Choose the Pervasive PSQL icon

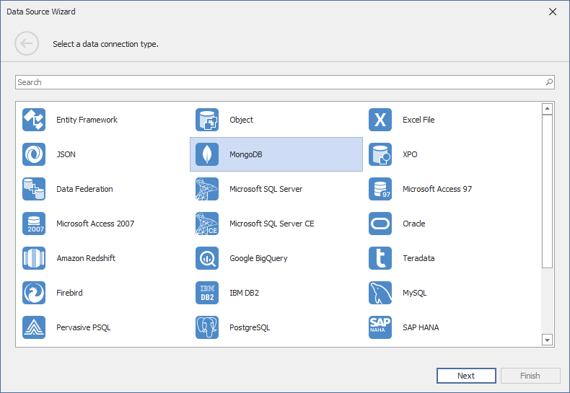point(34,327)
